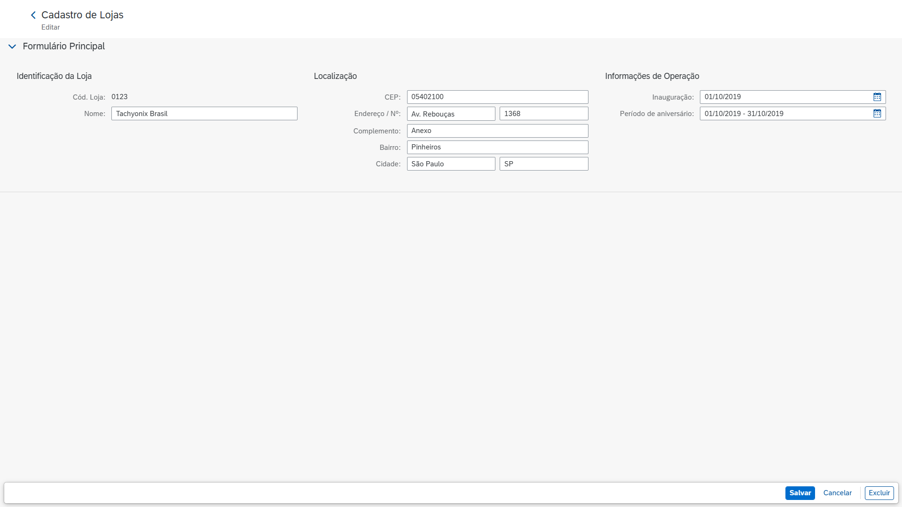This screenshot has width=902, height=507.
Task: Select the Av. Rebouças address field
Action: click(x=450, y=114)
